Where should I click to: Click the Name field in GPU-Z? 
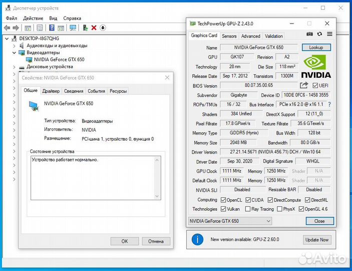pyautogui.click(x=258, y=48)
